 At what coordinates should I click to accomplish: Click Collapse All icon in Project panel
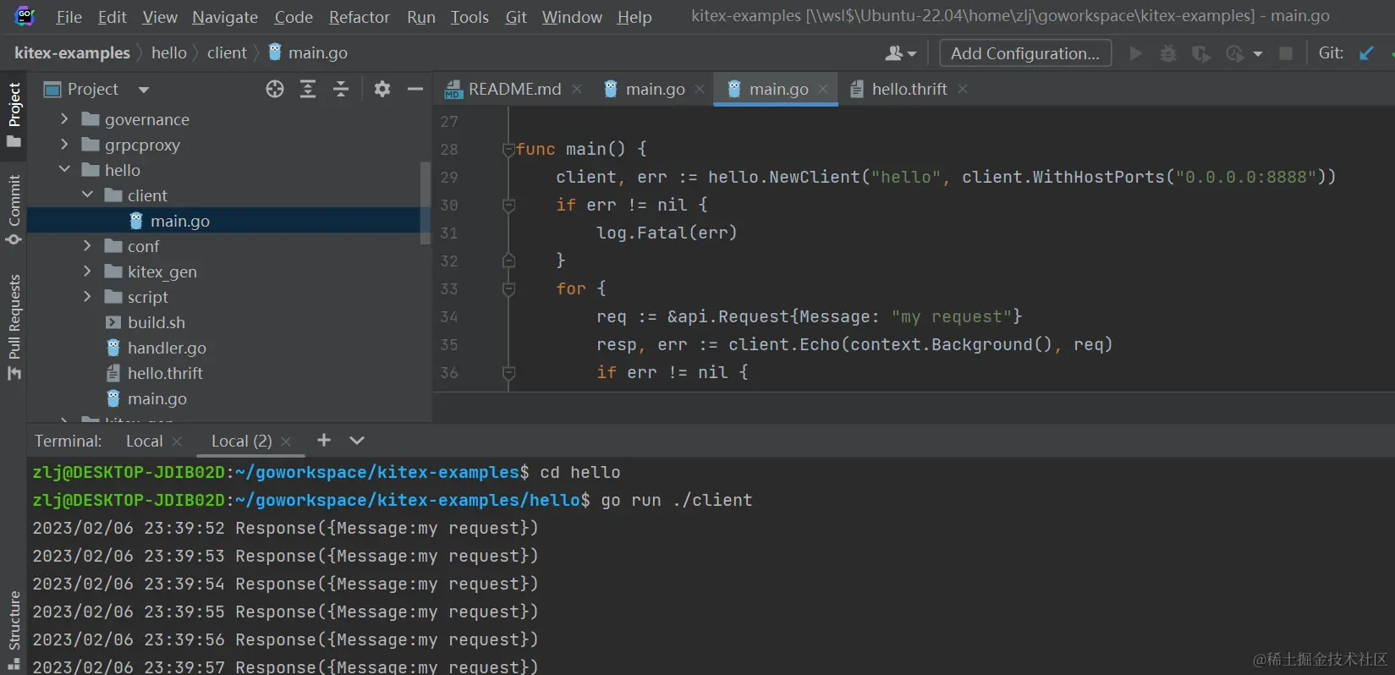click(x=341, y=89)
